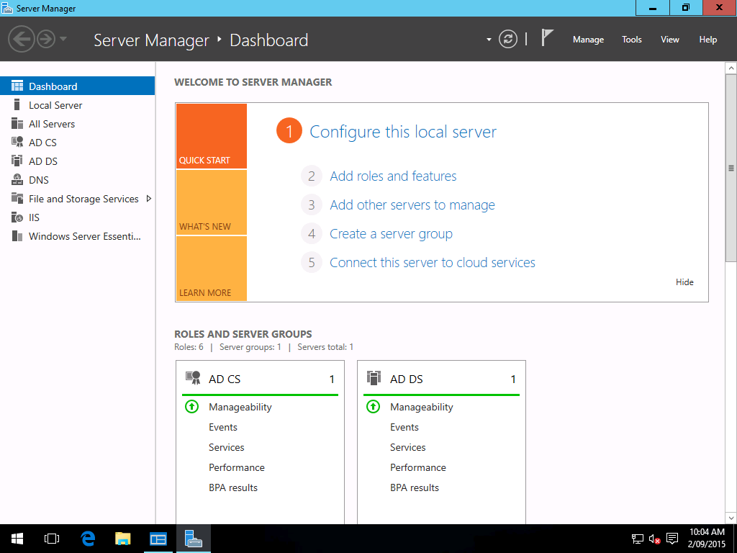Screen dimensions: 737x553
Task: Expand File and Storage Services arrow
Action: 148,199
